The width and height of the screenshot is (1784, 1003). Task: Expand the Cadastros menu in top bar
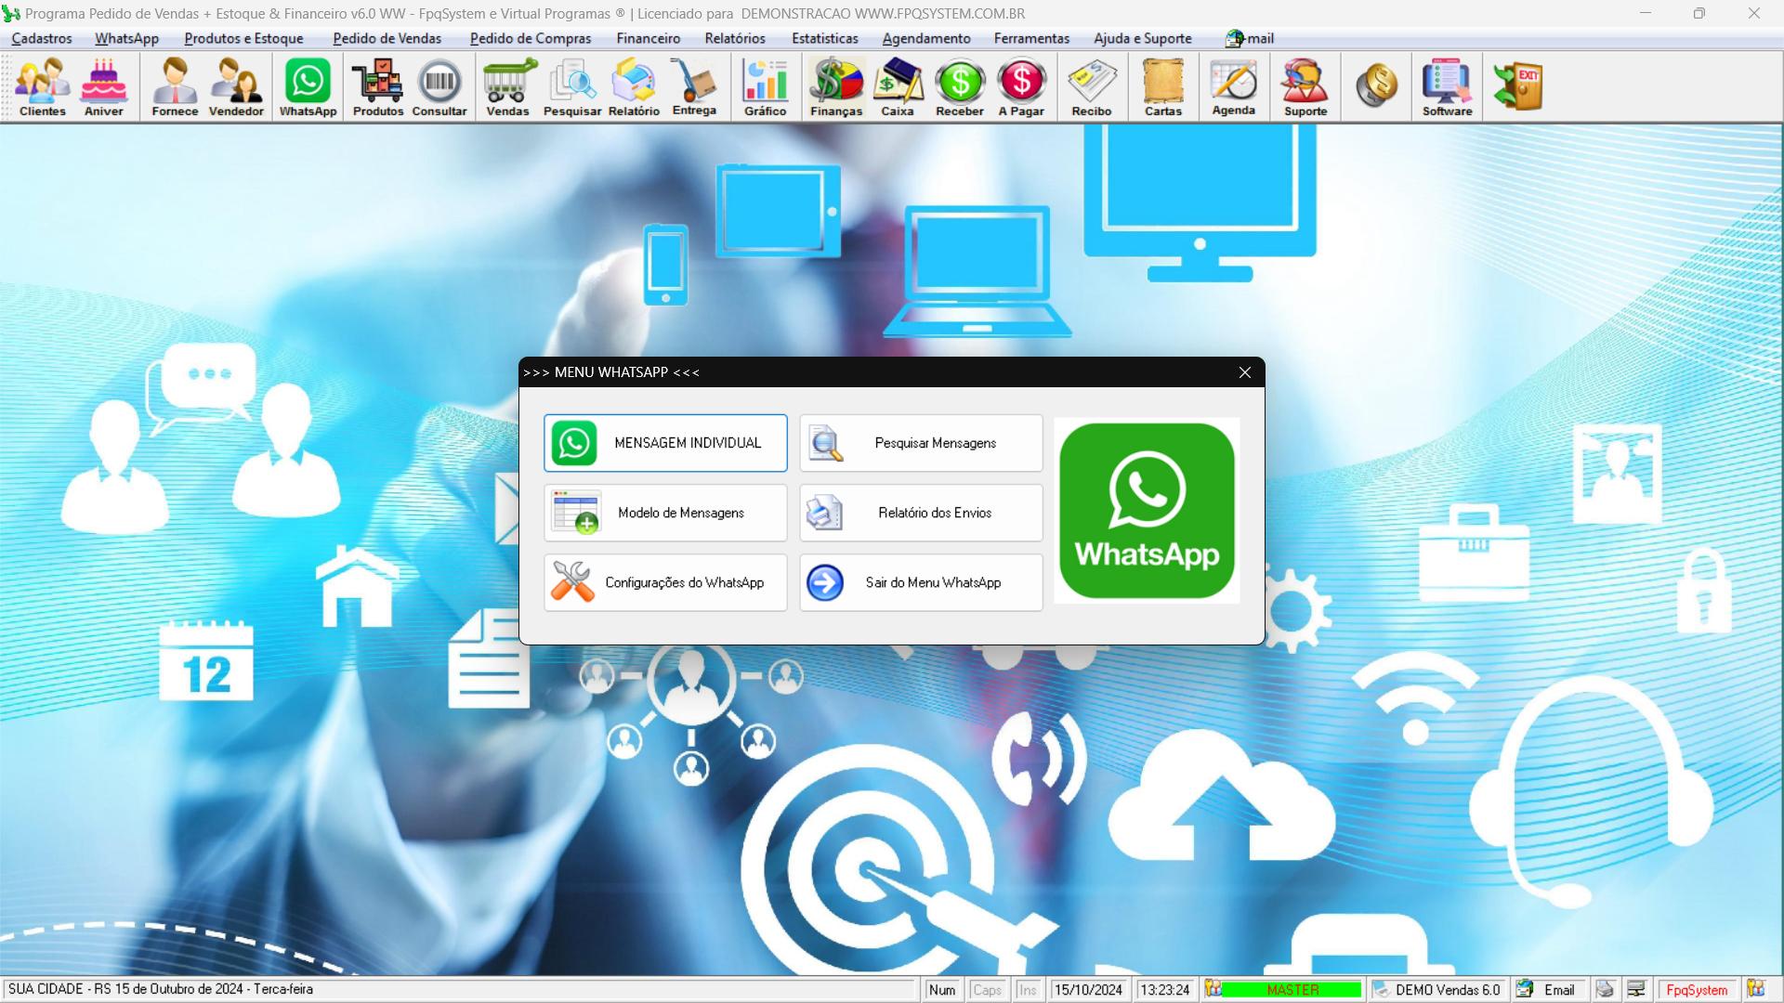[x=41, y=38]
